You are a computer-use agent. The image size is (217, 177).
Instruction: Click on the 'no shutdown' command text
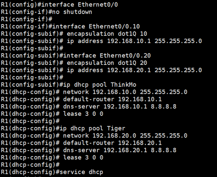tap(72, 12)
